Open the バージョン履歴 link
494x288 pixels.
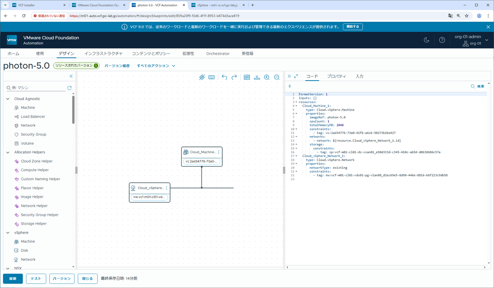(117, 66)
